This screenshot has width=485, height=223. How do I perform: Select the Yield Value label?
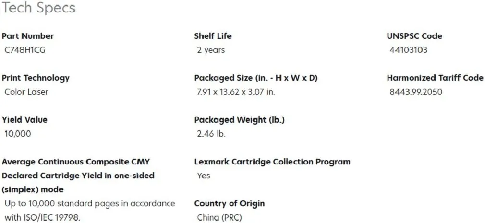24,120
